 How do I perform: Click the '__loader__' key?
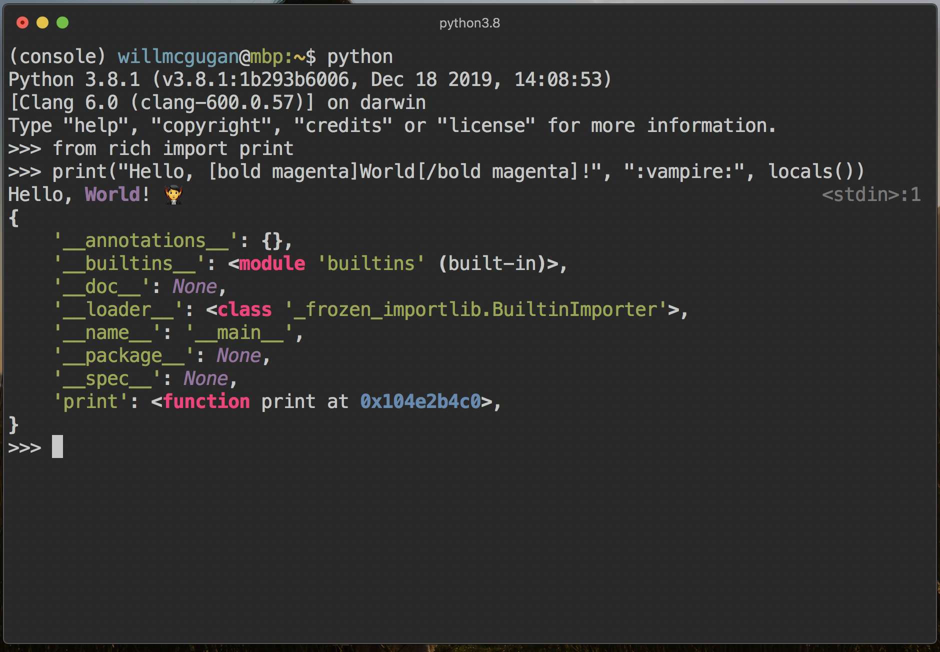[x=118, y=309]
